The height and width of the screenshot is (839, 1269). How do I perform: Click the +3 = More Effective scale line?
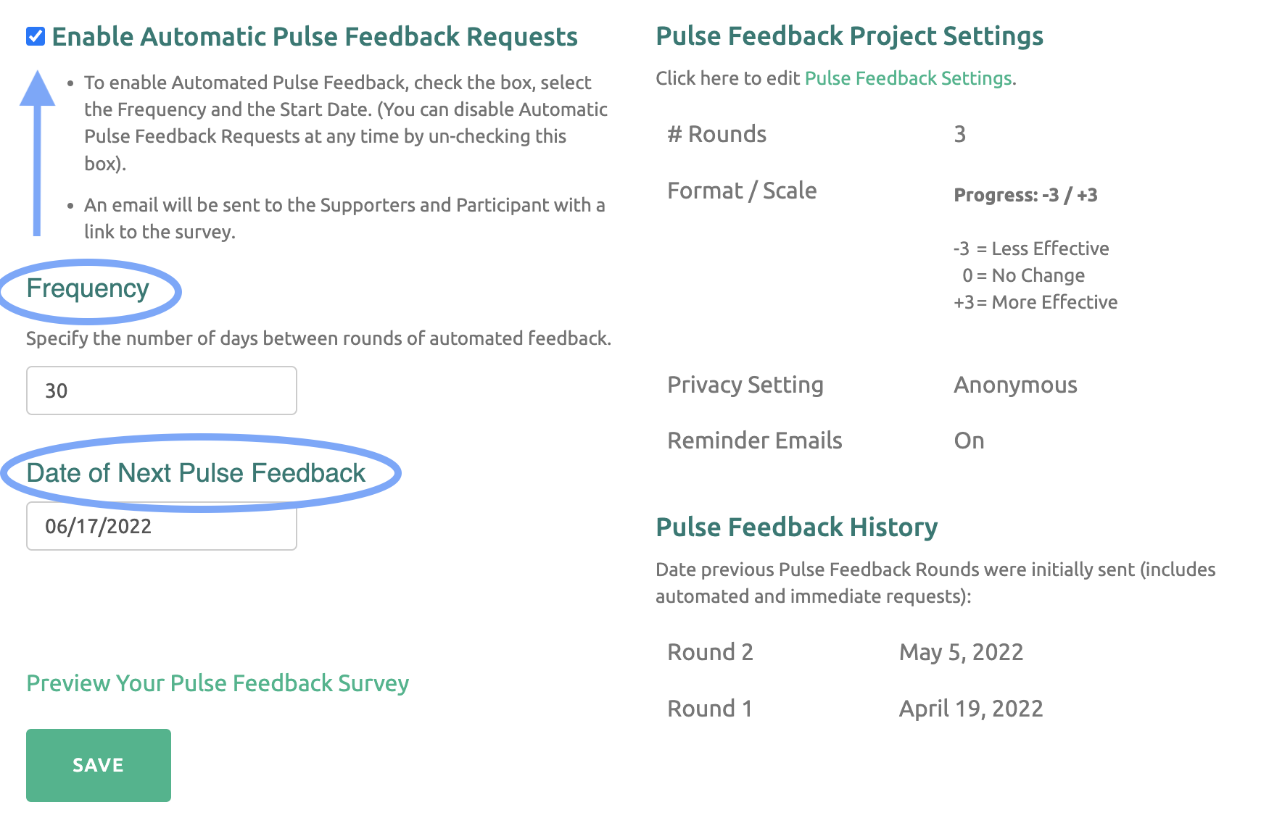click(1036, 302)
